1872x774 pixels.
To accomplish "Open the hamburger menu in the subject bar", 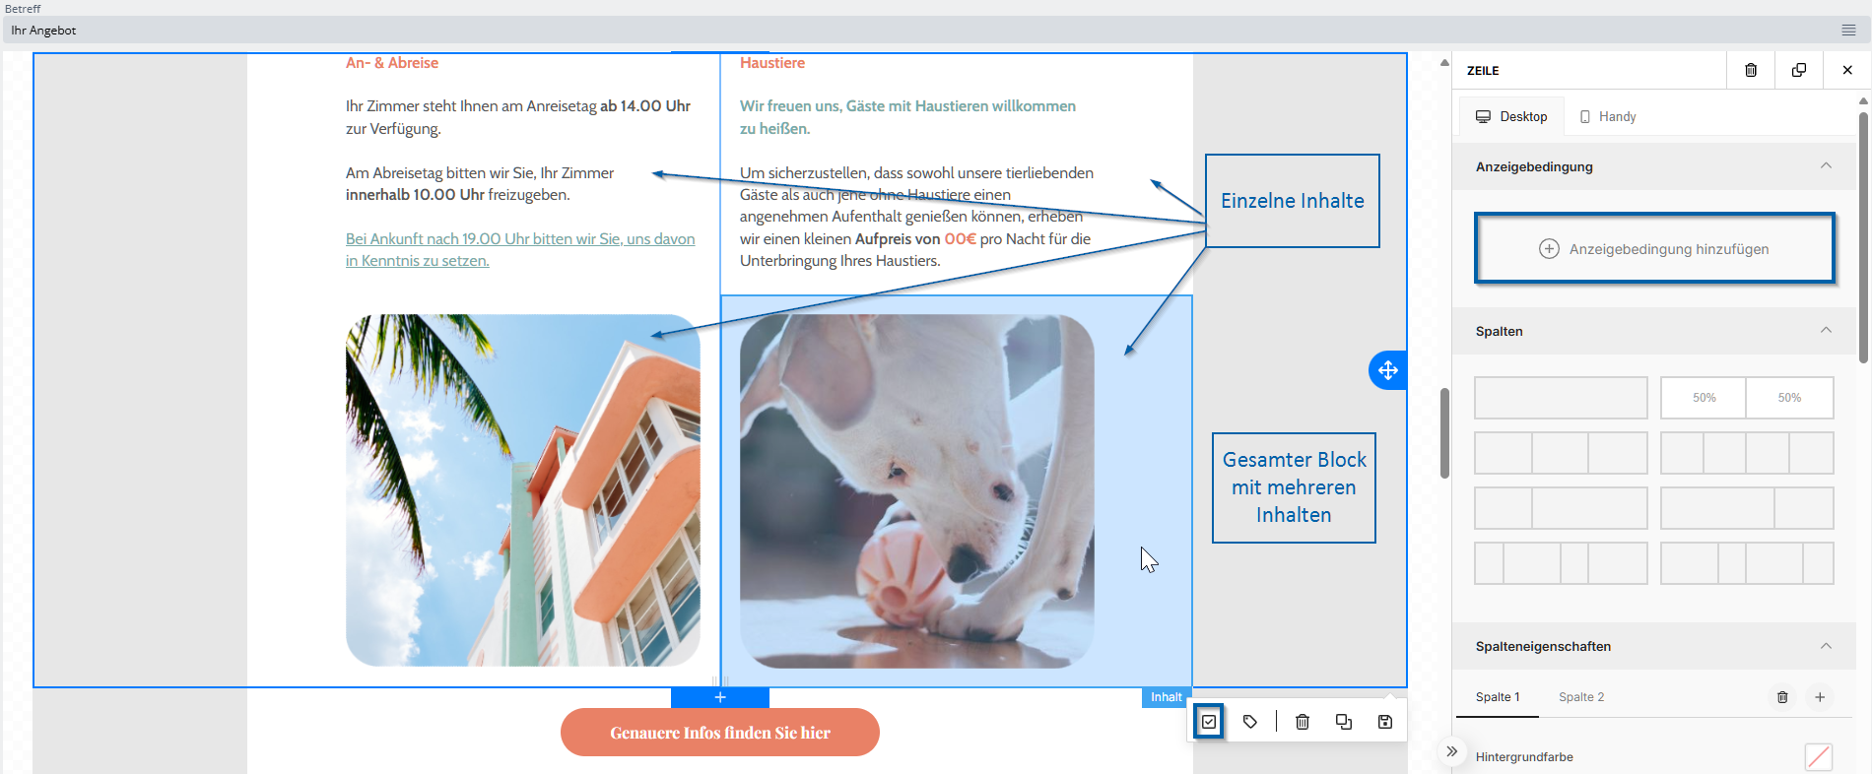I will 1849,31.
